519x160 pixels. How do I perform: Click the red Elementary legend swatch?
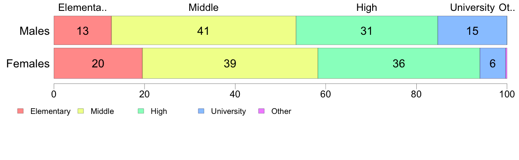click(20, 111)
